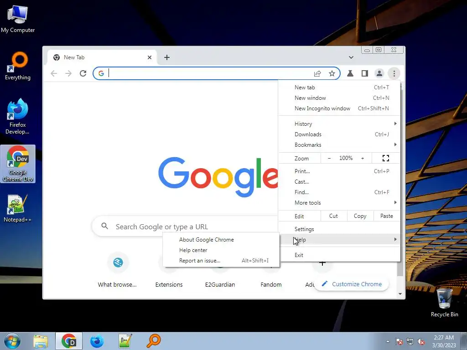
Task: Choose Exit from the menu
Action: click(339, 255)
